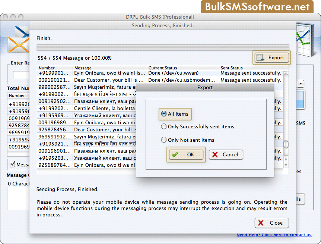Select the All Items radio button
The height and width of the screenshot is (244, 321).
(x=164, y=114)
